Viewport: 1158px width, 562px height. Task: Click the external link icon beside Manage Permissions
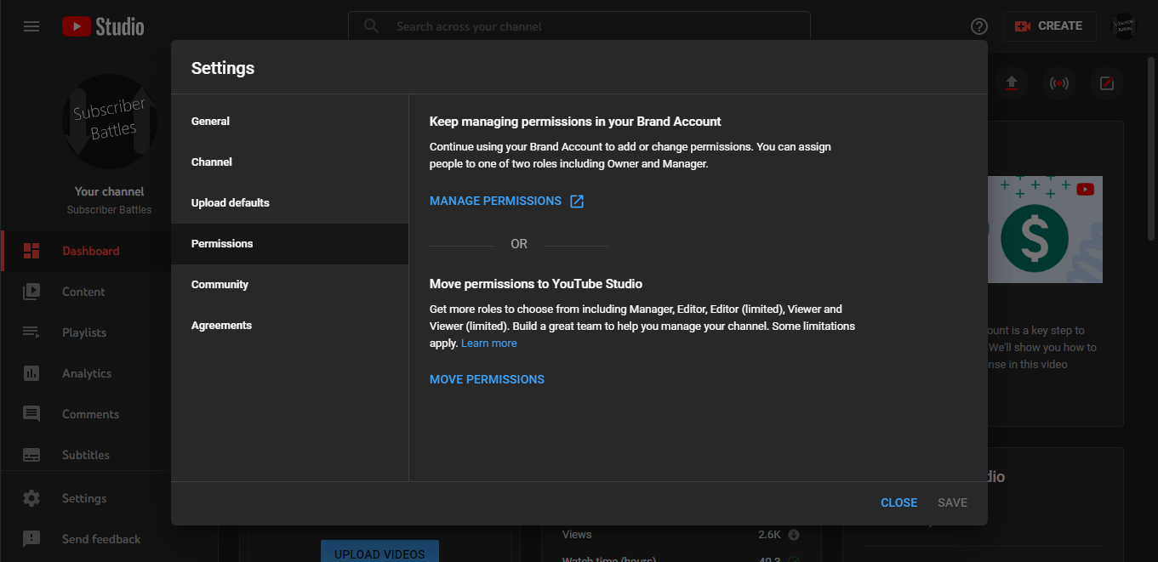[577, 202]
